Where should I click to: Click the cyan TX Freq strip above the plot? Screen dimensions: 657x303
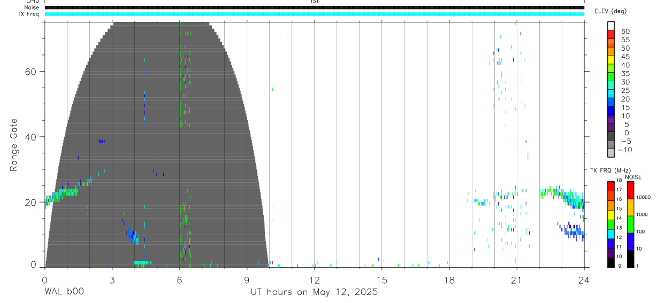314,14
